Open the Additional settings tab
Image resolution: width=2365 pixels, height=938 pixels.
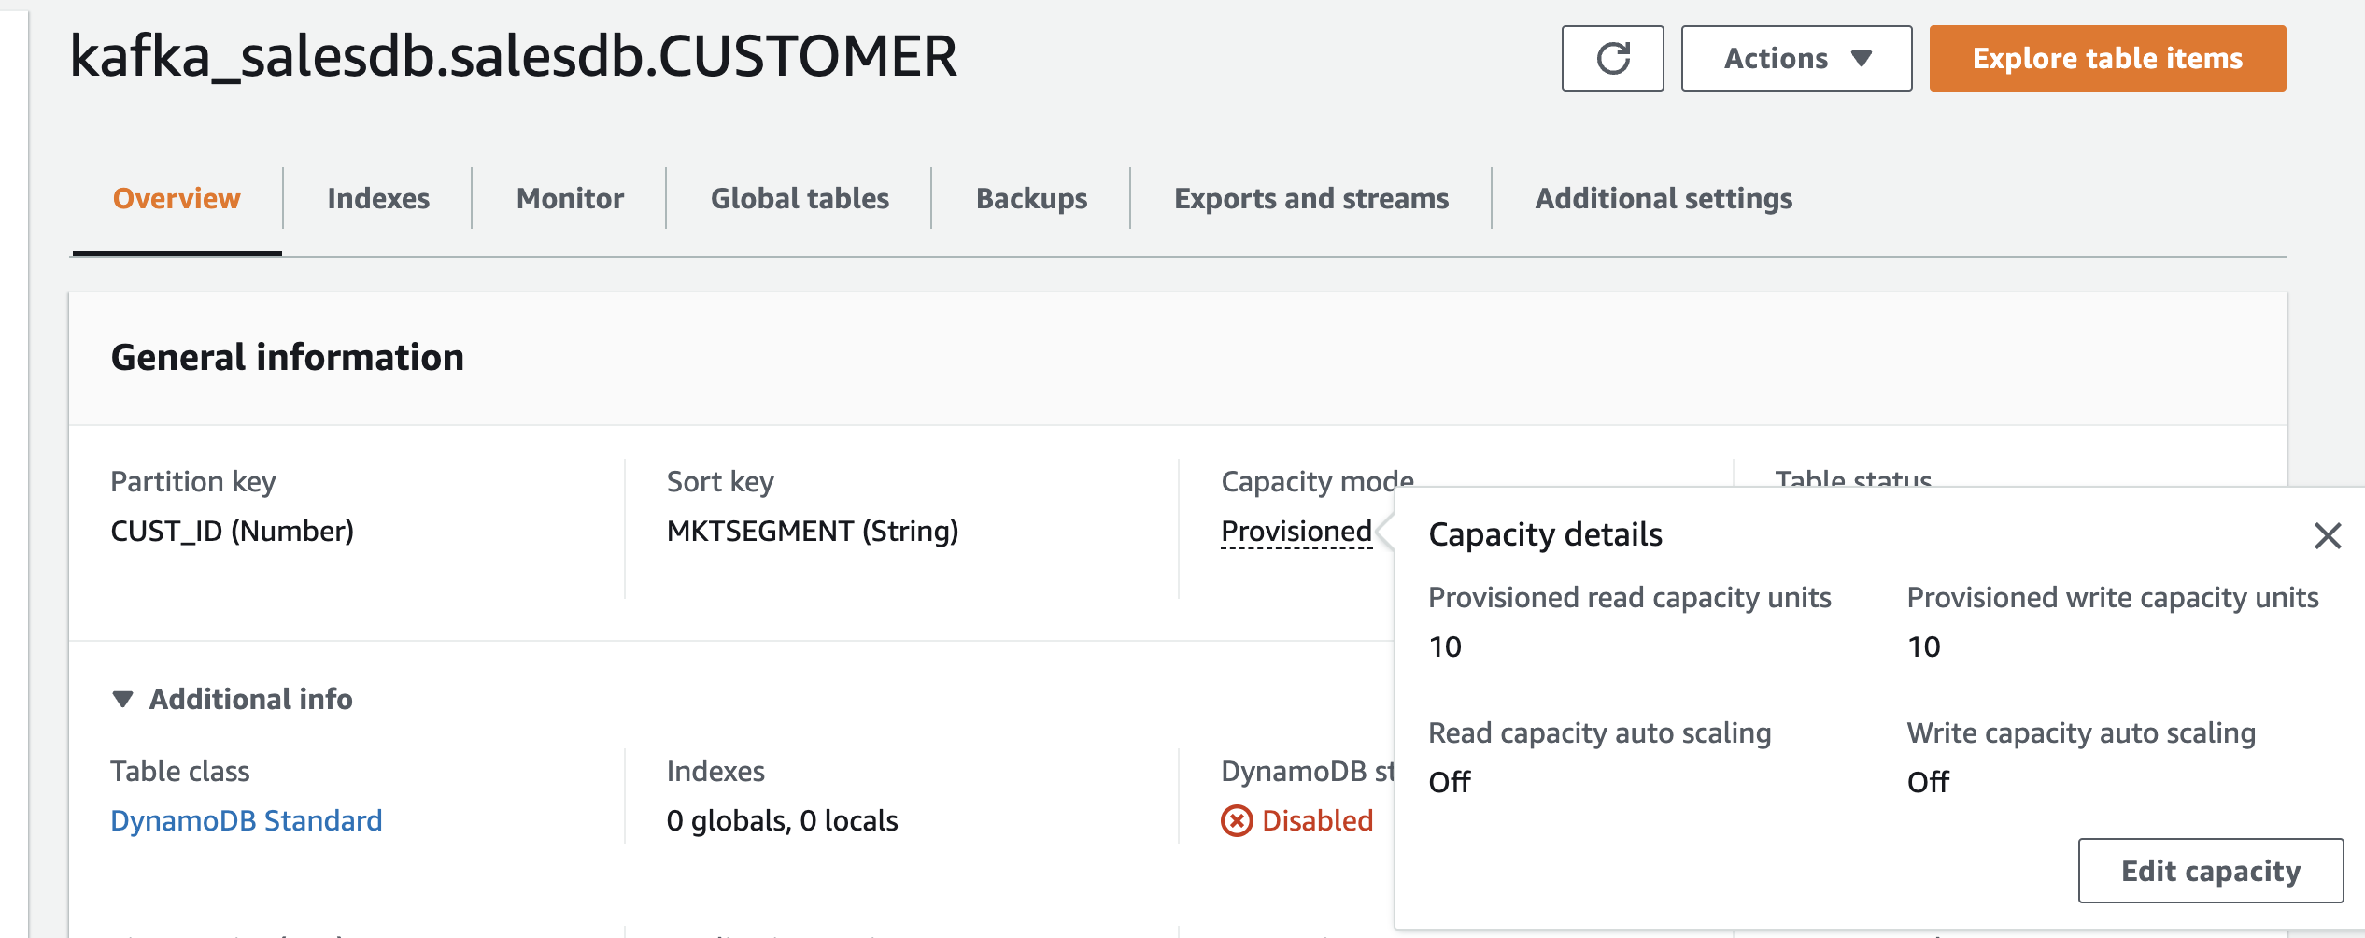[x=1664, y=198]
